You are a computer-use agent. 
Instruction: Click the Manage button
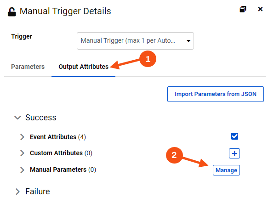226,170
